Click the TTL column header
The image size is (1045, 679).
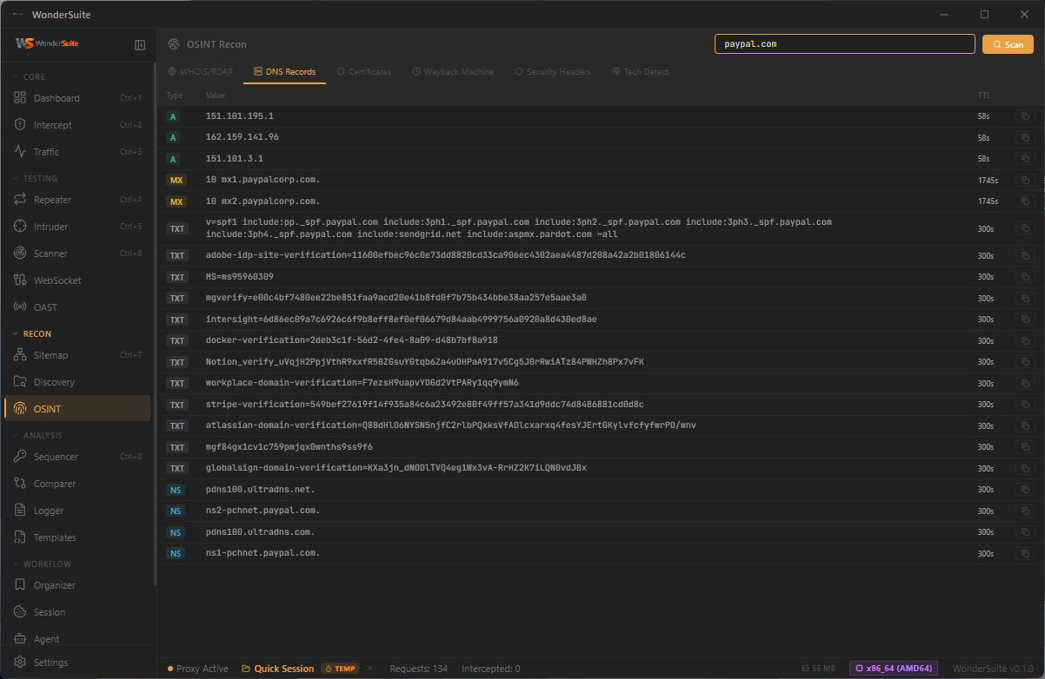point(984,96)
